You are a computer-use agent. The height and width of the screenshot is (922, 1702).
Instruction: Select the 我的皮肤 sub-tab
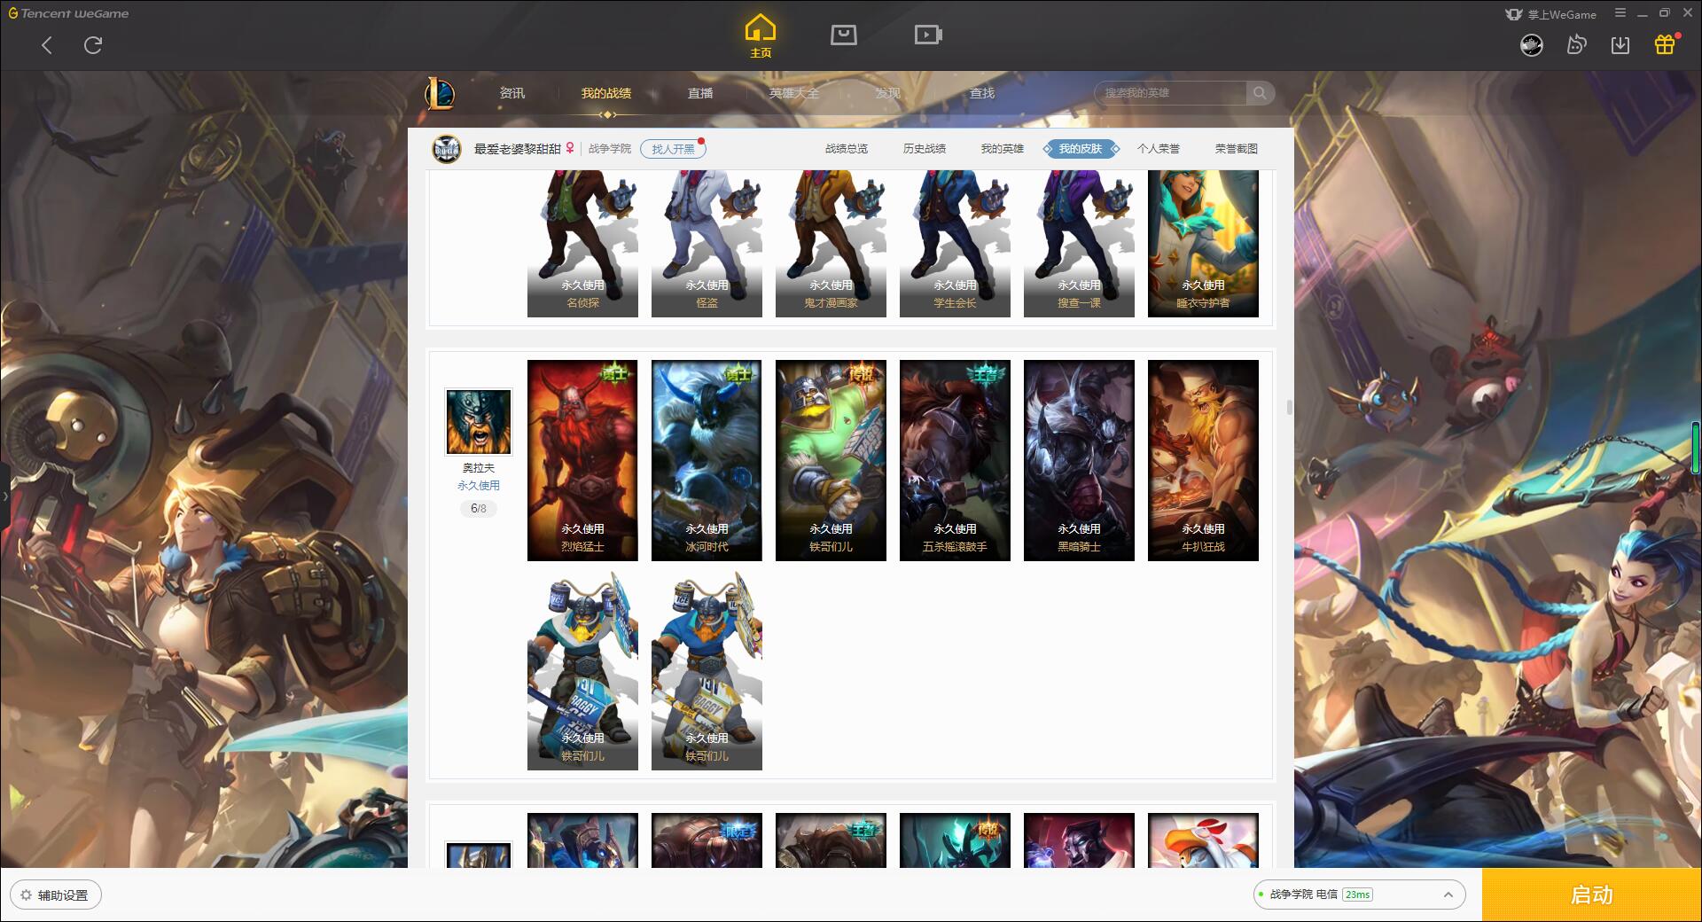(1081, 149)
